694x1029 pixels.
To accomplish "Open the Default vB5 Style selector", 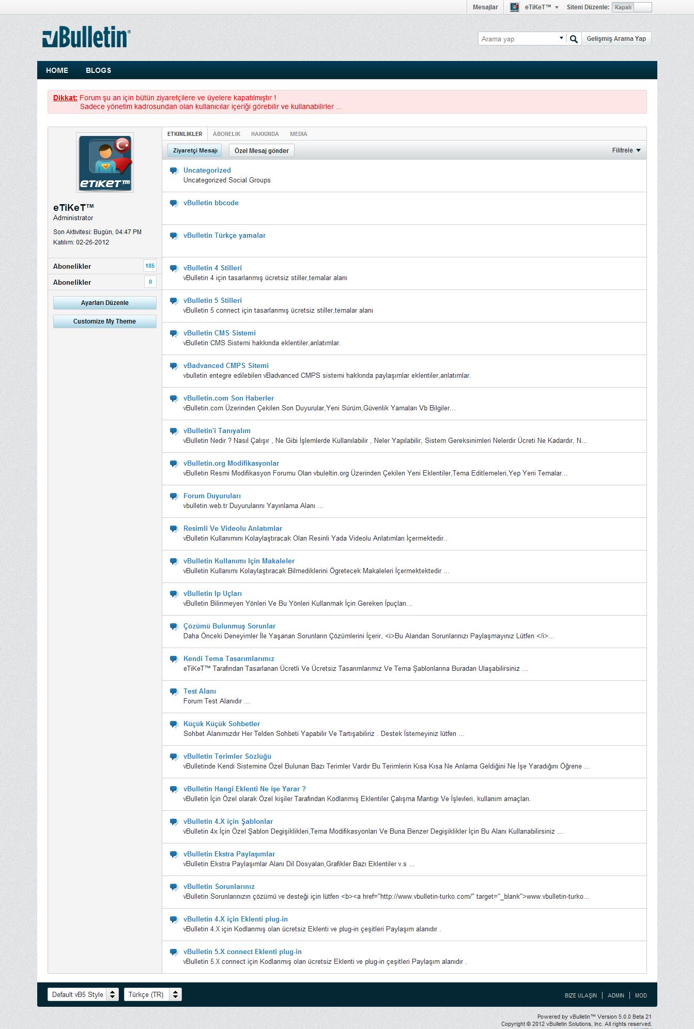I will tap(83, 994).
